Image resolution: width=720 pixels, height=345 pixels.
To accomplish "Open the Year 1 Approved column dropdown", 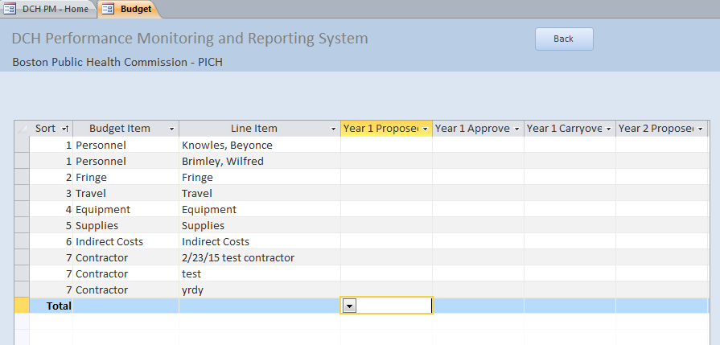I will (x=516, y=129).
